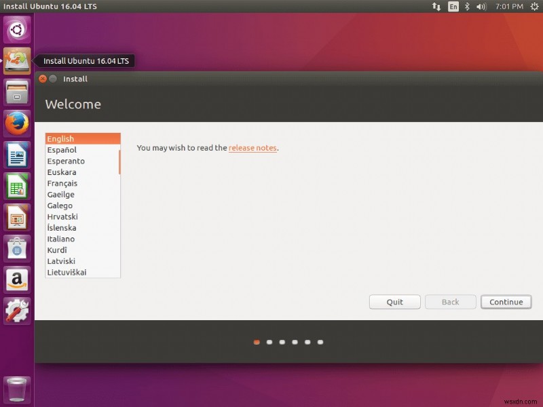Select Español in the language list
Viewport: 543px width, 407px height.
[75, 149]
